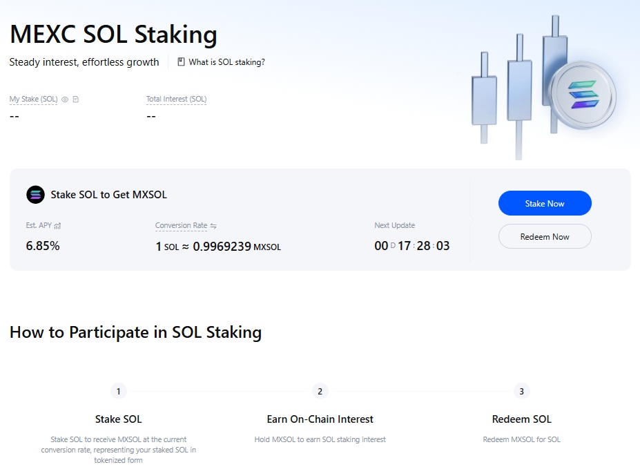Click the Total Interest (SOL) label
The height and width of the screenshot is (467, 640).
[x=176, y=99]
